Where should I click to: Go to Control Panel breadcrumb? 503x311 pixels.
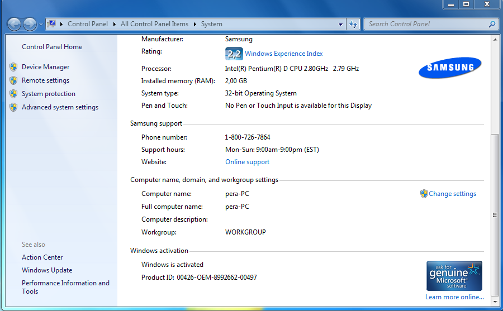[88, 24]
